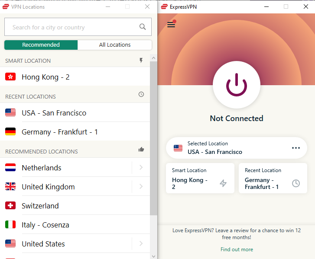
Task: Click the scrollbar up arrow
Action: 153,58
